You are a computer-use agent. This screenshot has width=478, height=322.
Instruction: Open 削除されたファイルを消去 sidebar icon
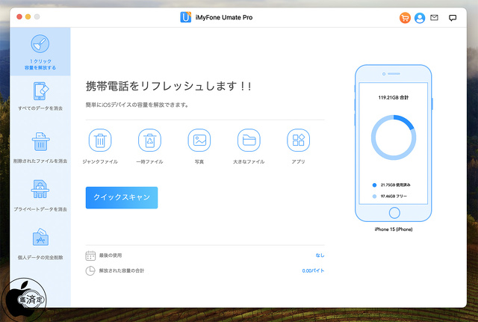40,142
